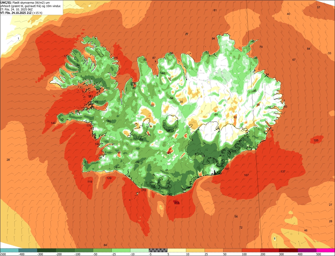Click the checkered legend swatch labeled -5

pos(158,250)
